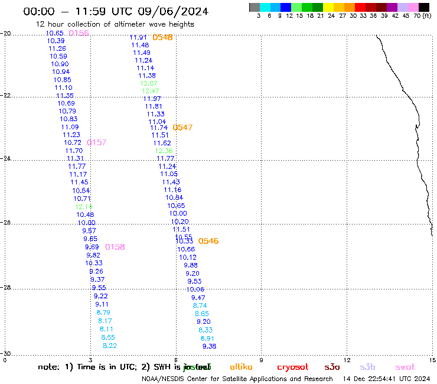Click the wave height value '11.10'
Viewport: 437px width, 384px height.
click(x=64, y=88)
